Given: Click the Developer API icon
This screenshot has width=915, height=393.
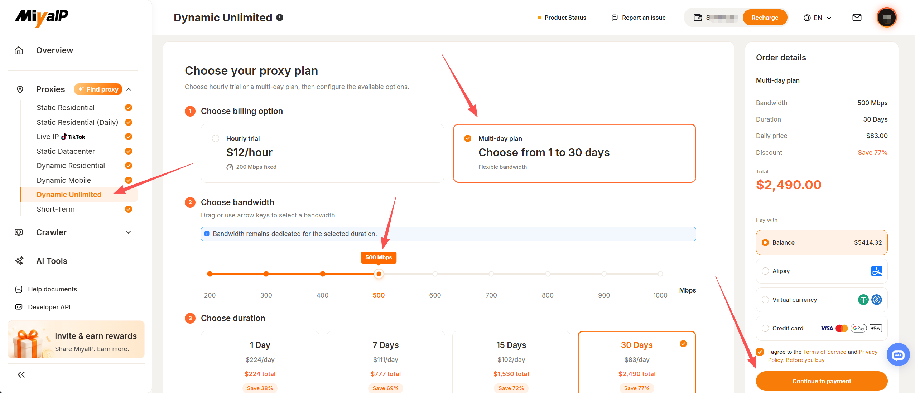Looking at the screenshot, I should pyautogui.click(x=19, y=307).
